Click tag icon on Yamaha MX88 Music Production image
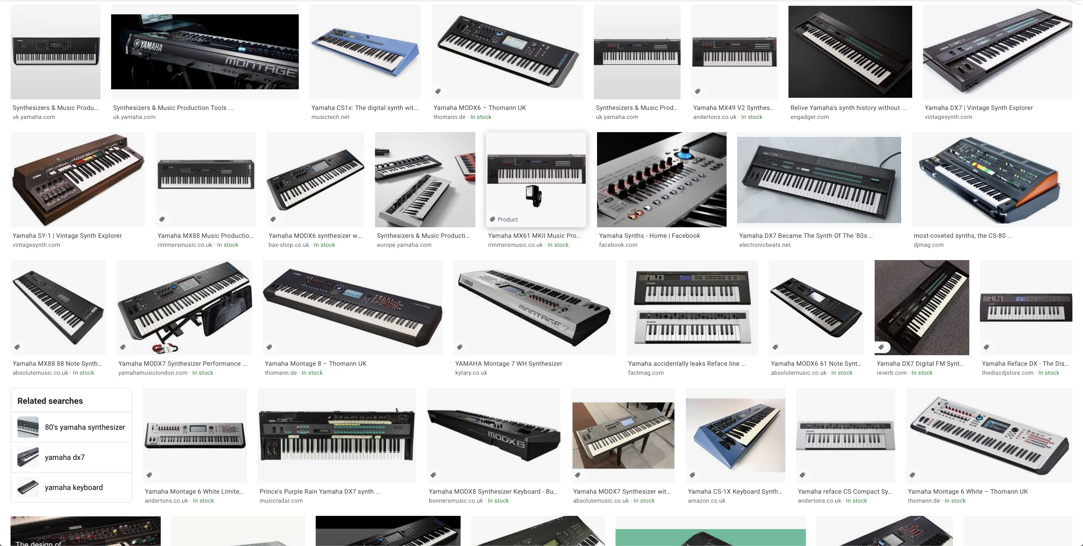The width and height of the screenshot is (1083, 546). pyautogui.click(x=162, y=219)
